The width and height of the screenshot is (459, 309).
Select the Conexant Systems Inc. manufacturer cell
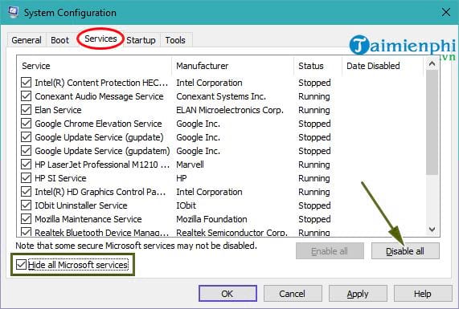click(x=221, y=96)
